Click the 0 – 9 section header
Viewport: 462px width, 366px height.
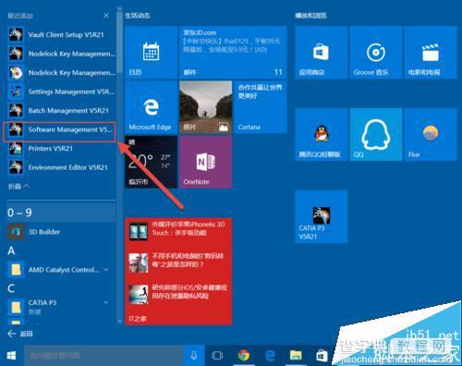click(x=61, y=213)
